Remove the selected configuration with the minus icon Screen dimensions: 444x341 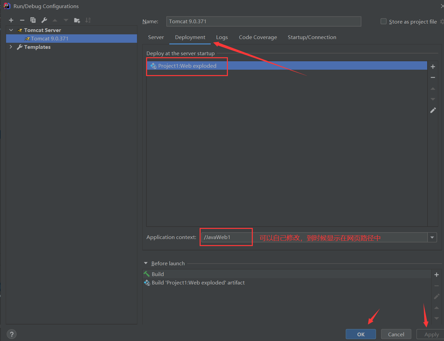pos(22,20)
